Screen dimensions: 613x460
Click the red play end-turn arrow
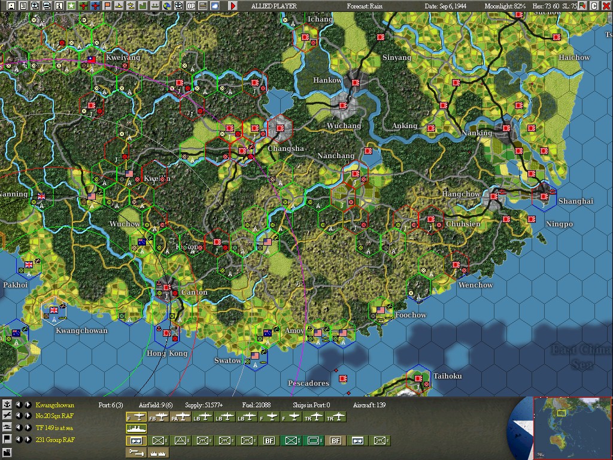(x=233, y=5)
